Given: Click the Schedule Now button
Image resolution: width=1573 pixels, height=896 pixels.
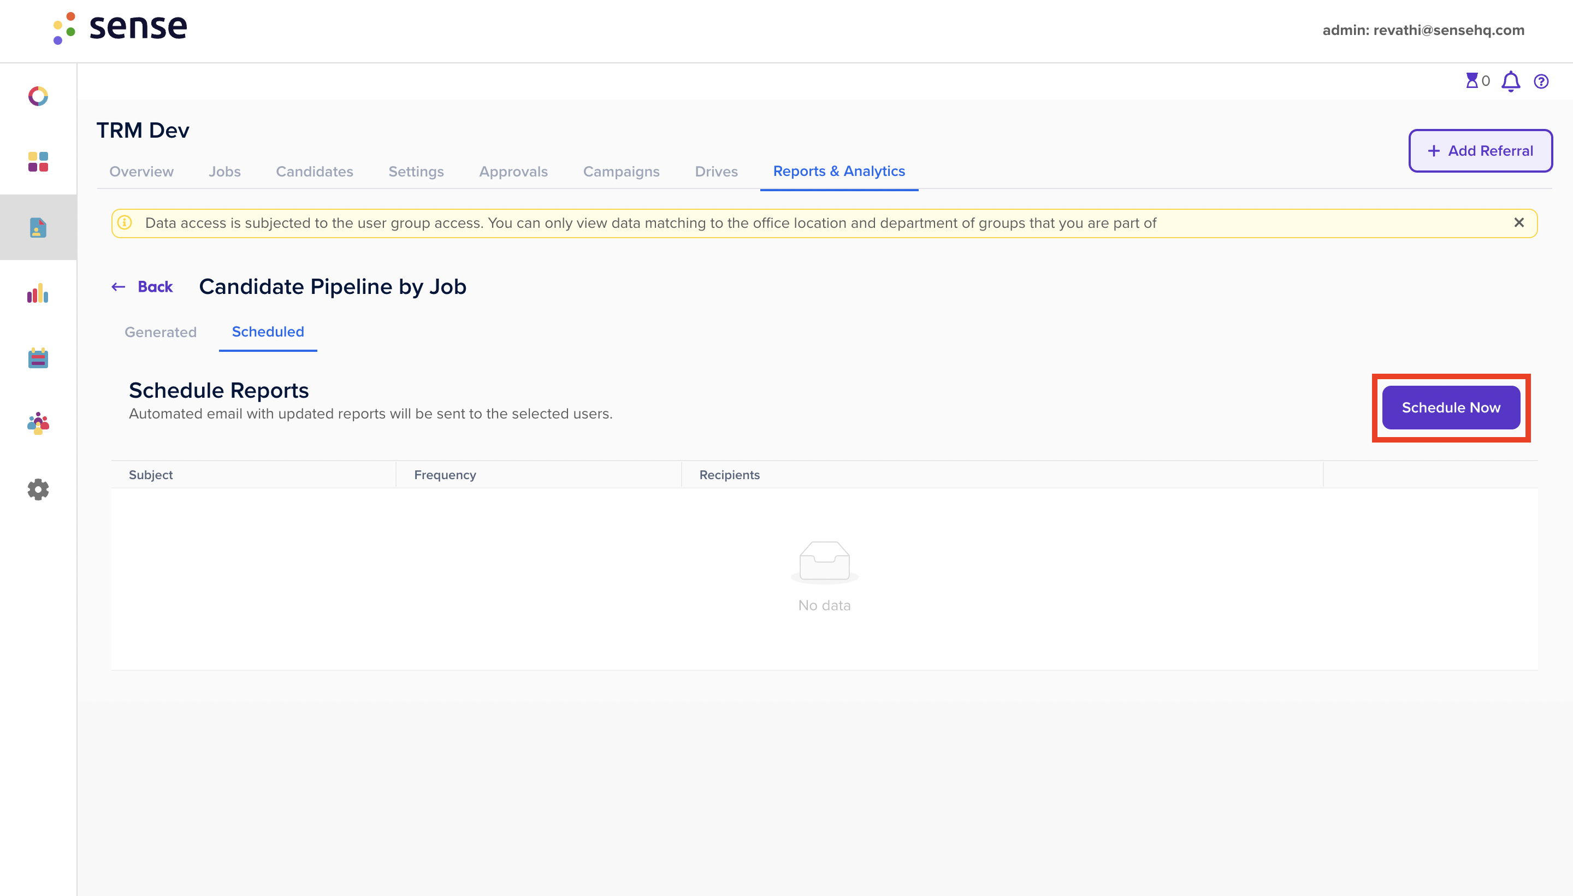Looking at the screenshot, I should pyautogui.click(x=1451, y=408).
